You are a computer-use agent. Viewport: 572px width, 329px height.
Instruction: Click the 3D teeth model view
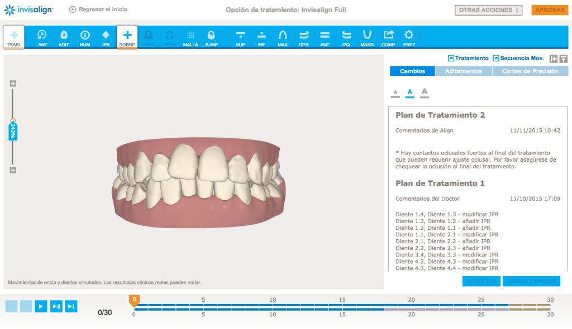coord(199,182)
